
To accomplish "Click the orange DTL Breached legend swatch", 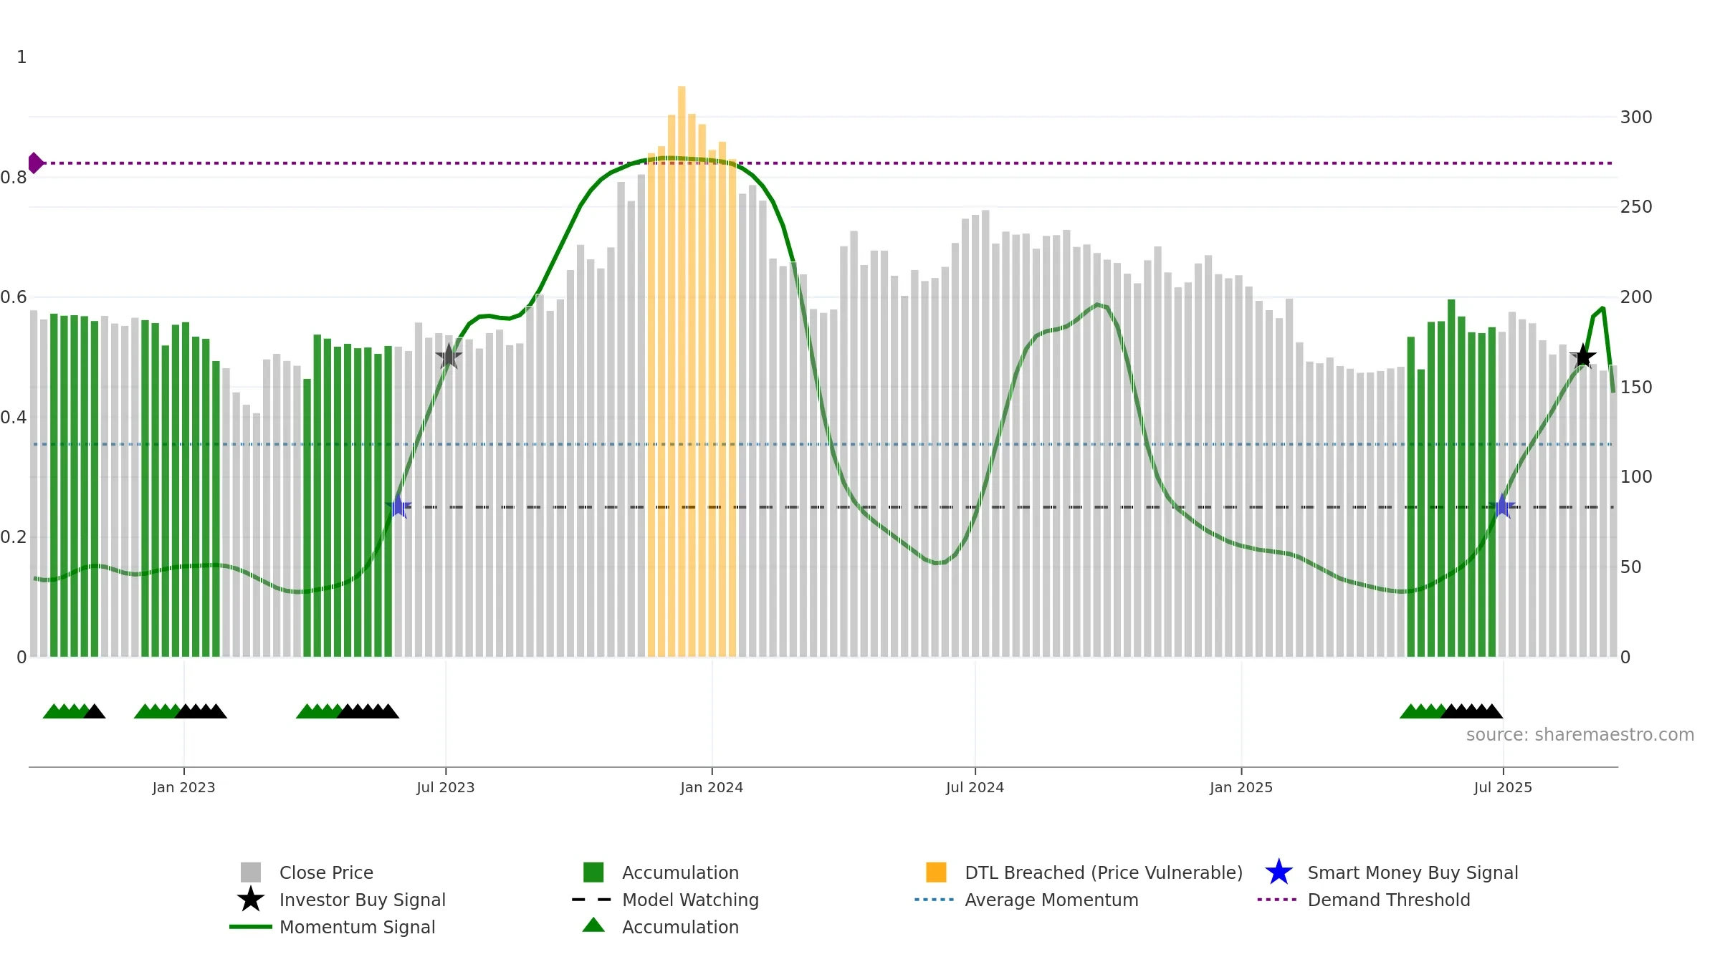I will click(x=936, y=872).
